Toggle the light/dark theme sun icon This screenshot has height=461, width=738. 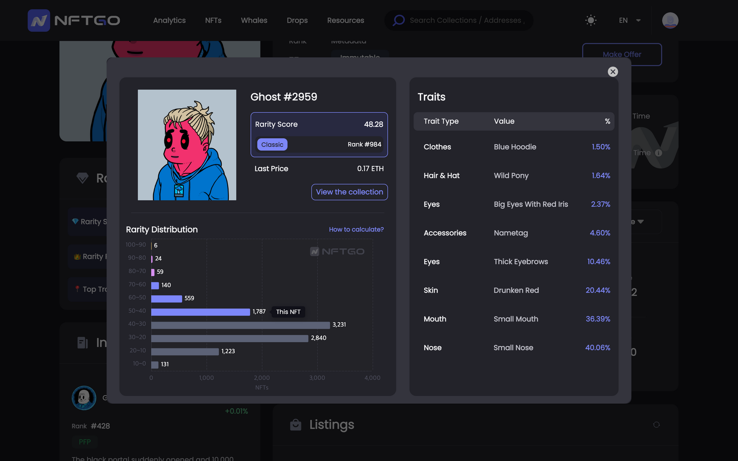591,20
